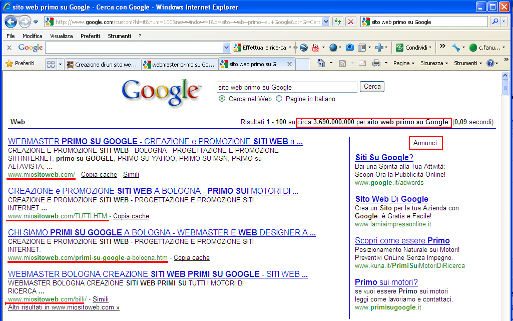Open the recent pages dropdown beside navigation arrows
This screenshot has width=513, height=321.
pyautogui.click(x=36, y=22)
